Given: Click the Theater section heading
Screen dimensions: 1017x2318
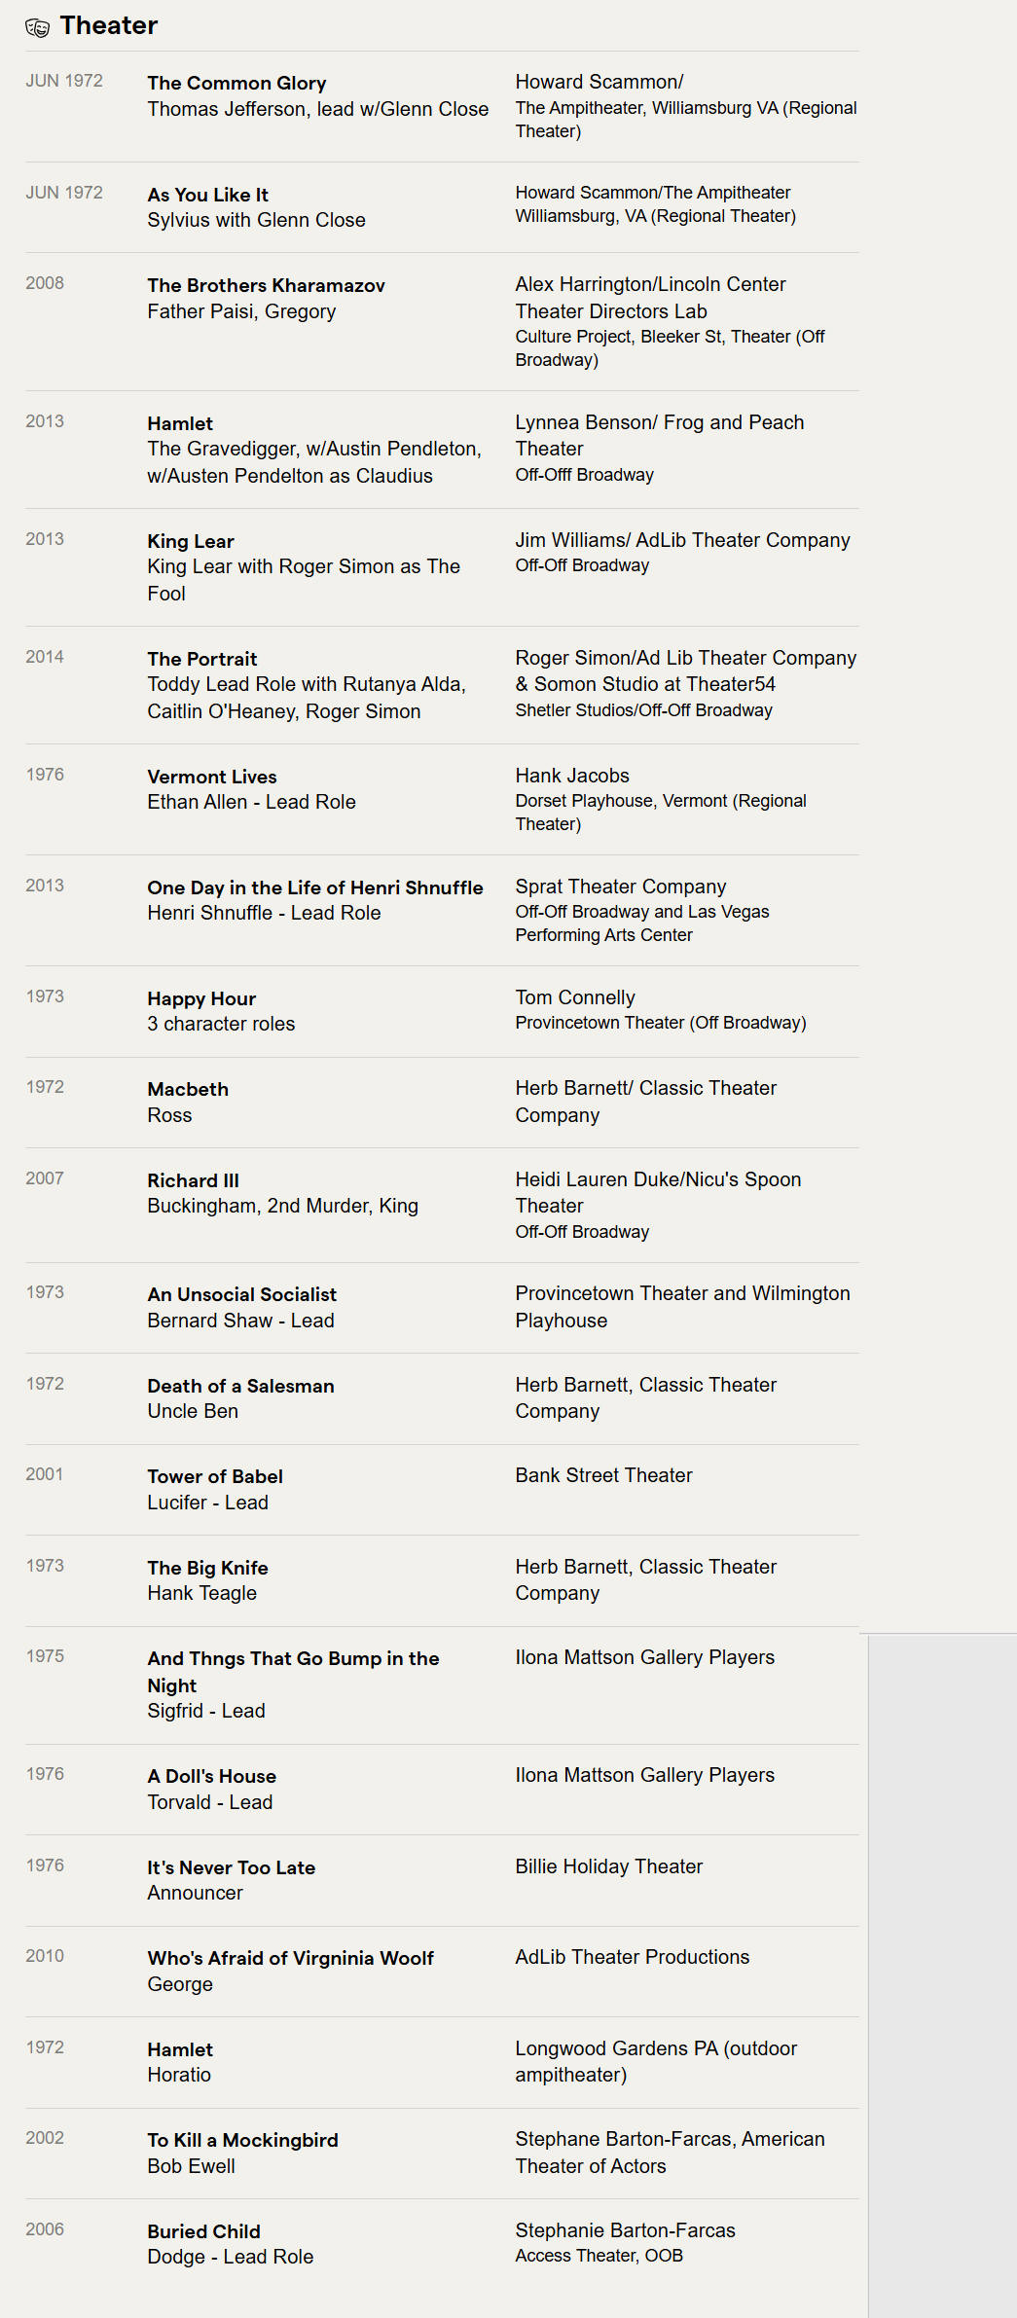Looking at the screenshot, I should tap(108, 26).
